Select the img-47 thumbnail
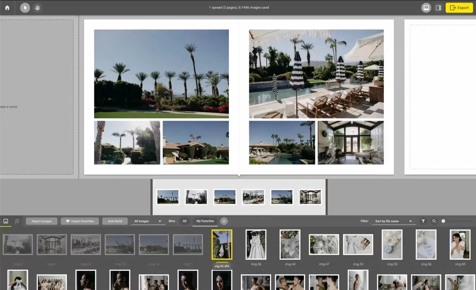The height and width of the screenshot is (290, 476). pos(324,245)
